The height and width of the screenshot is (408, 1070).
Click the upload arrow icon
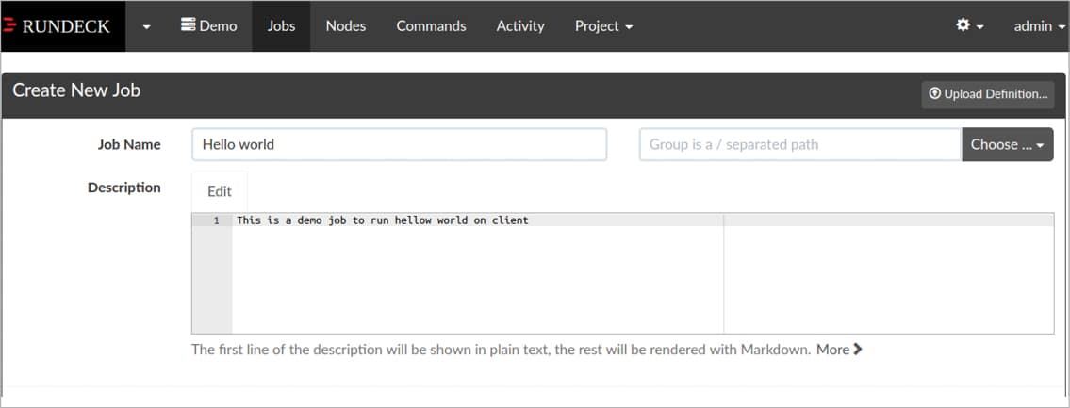pyautogui.click(x=935, y=94)
